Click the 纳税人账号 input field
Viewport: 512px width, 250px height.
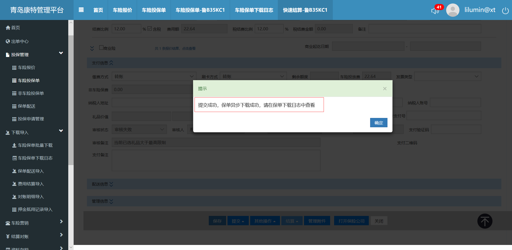click(455, 103)
